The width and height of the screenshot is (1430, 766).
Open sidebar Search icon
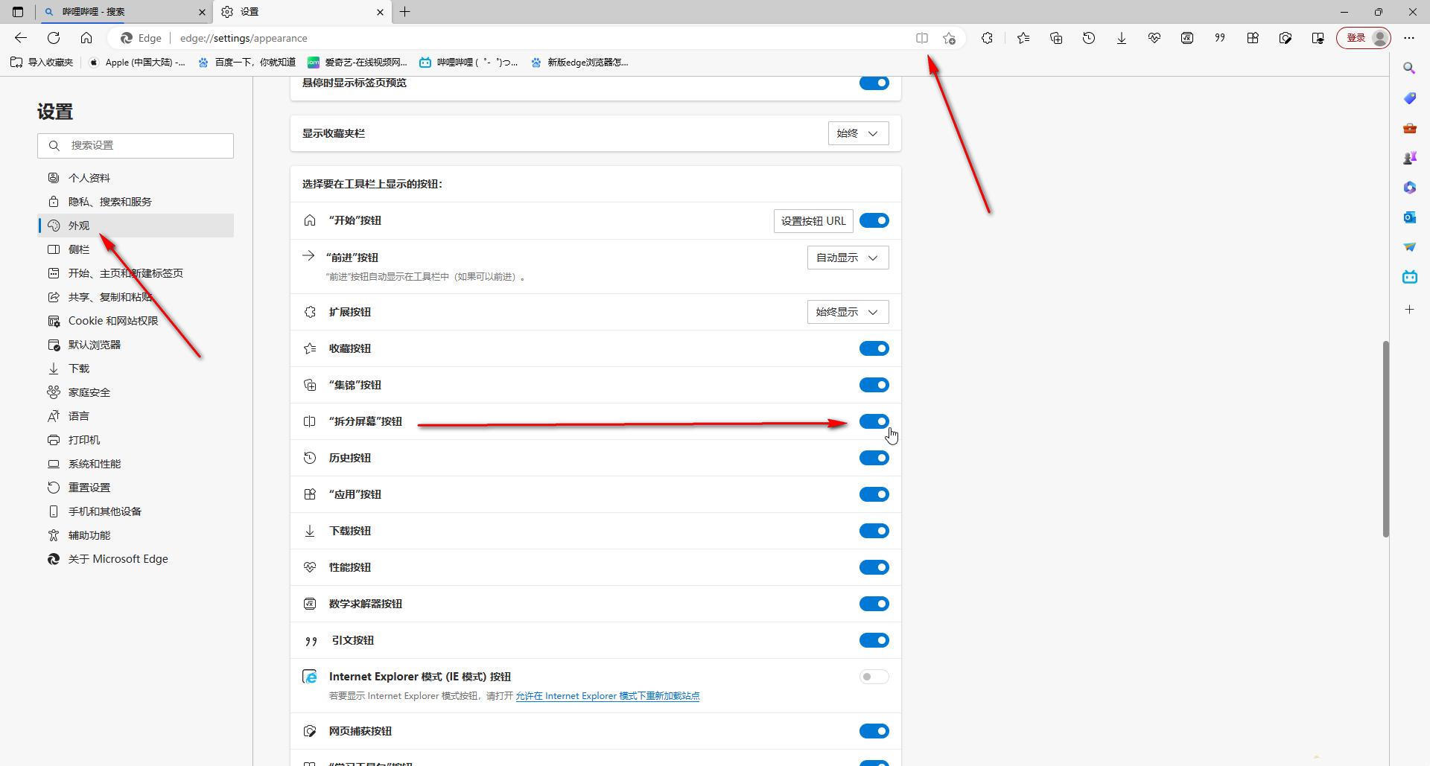[x=1409, y=68]
